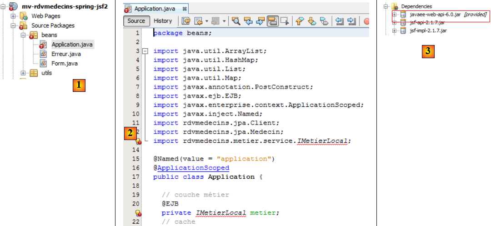Switch to the History view
The width and height of the screenshot is (491, 226).
(163, 21)
